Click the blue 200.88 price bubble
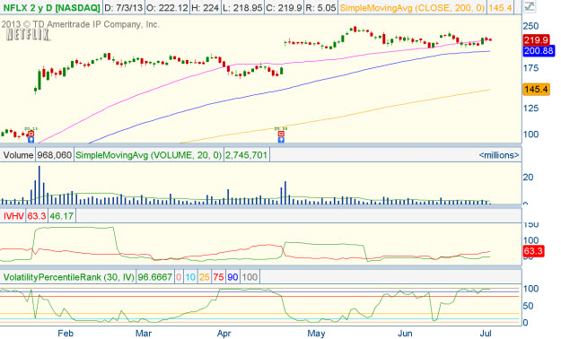This screenshot has width=561, height=339. pos(539,51)
